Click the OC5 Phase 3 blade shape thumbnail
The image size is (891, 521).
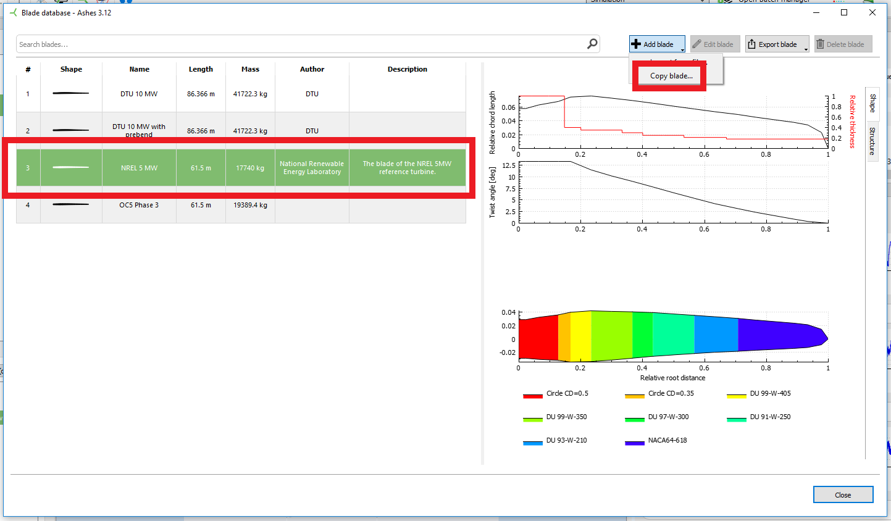[x=71, y=205]
